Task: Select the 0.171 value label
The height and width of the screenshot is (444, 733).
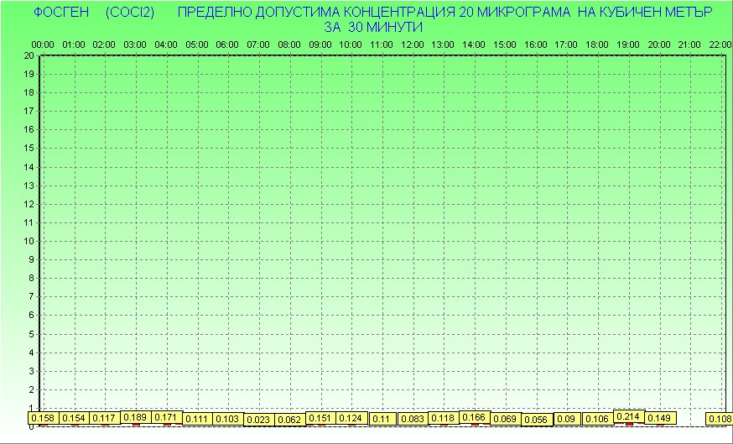Action: [x=167, y=417]
